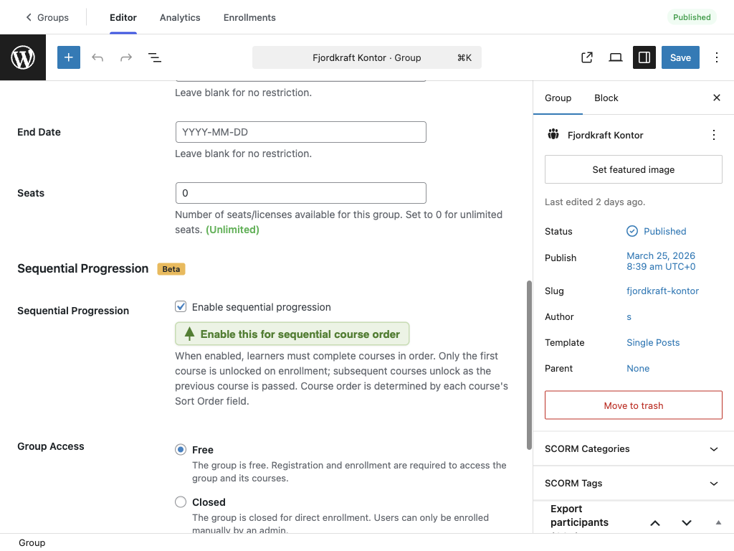
Task: Select the Free group access option
Action: (181, 449)
